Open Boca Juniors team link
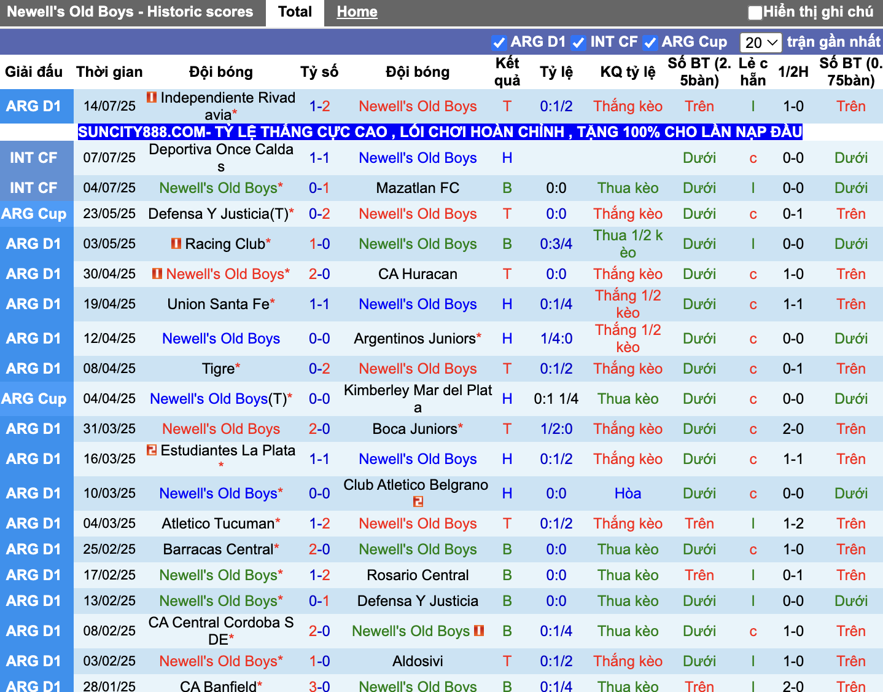The width and height of the screenshot is (883, 692). click(x=415, y=429)
